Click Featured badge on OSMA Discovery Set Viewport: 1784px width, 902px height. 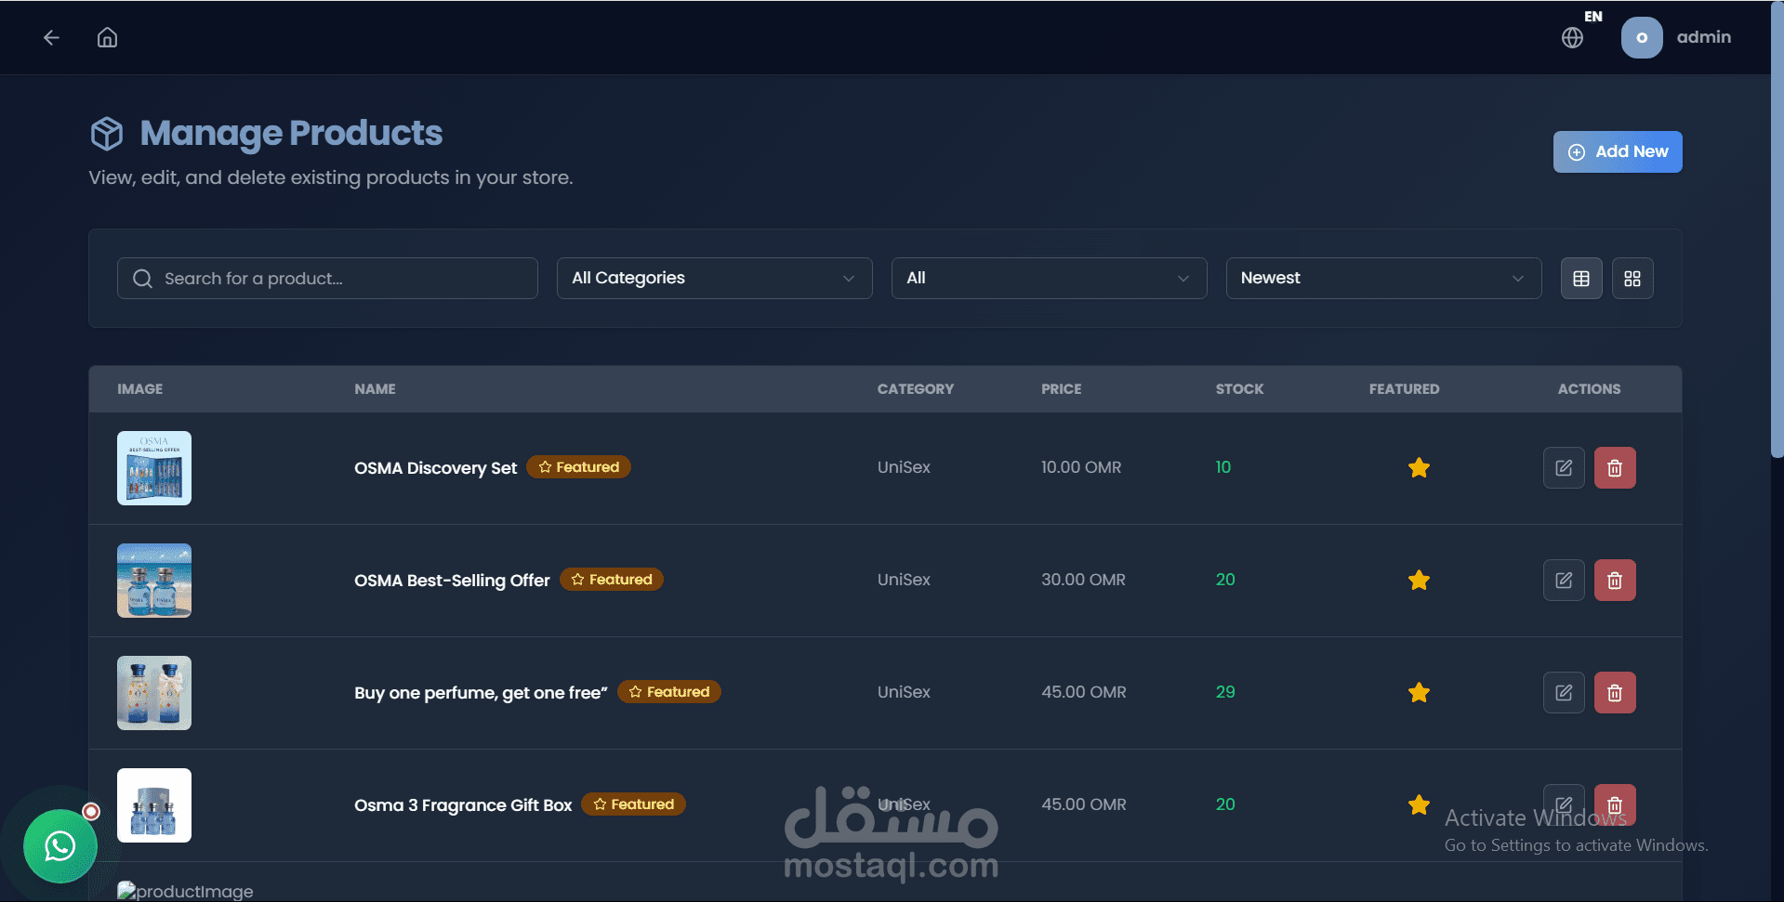(578, 467)
